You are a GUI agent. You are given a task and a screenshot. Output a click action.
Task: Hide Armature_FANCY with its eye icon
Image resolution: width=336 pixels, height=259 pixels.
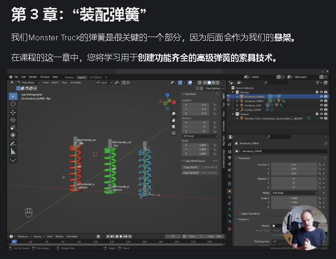pos(321,101)
